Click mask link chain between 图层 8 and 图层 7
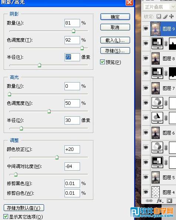 pos(166,73)
